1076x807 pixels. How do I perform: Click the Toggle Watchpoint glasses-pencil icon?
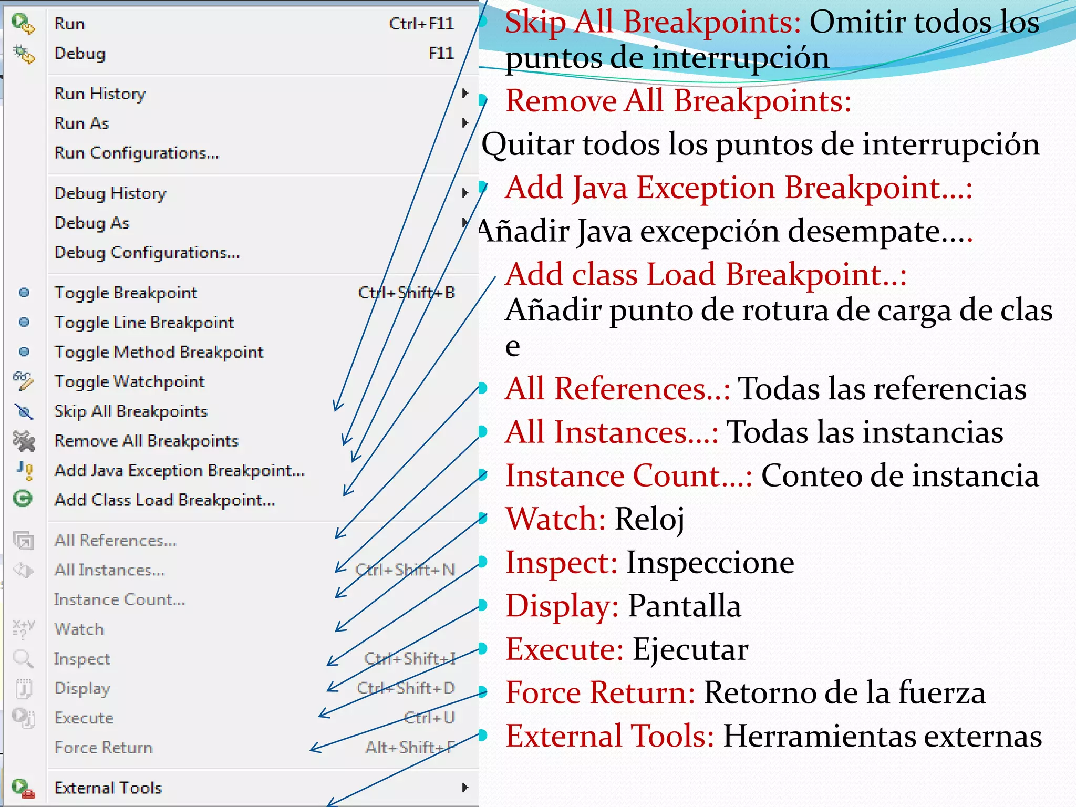(23, 381)
